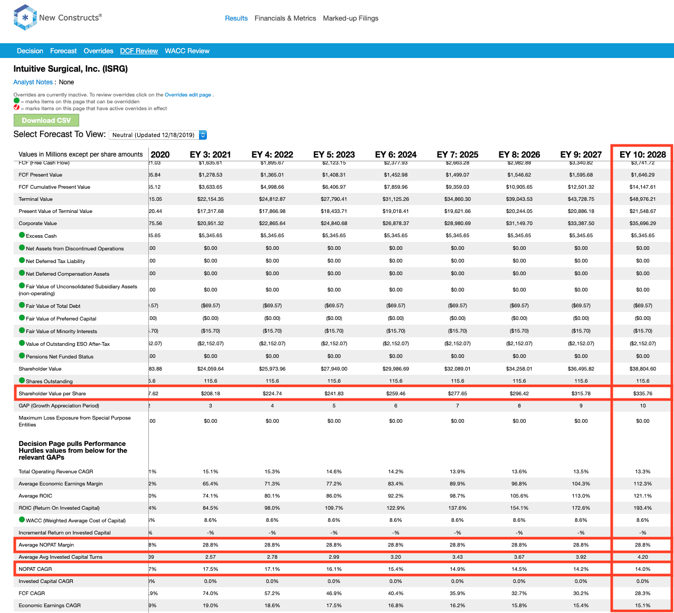The height and width of the screenshot is (613, 674).
Task: Click the EY 10: 2028 column header
Action: click(x=642, y=154)
